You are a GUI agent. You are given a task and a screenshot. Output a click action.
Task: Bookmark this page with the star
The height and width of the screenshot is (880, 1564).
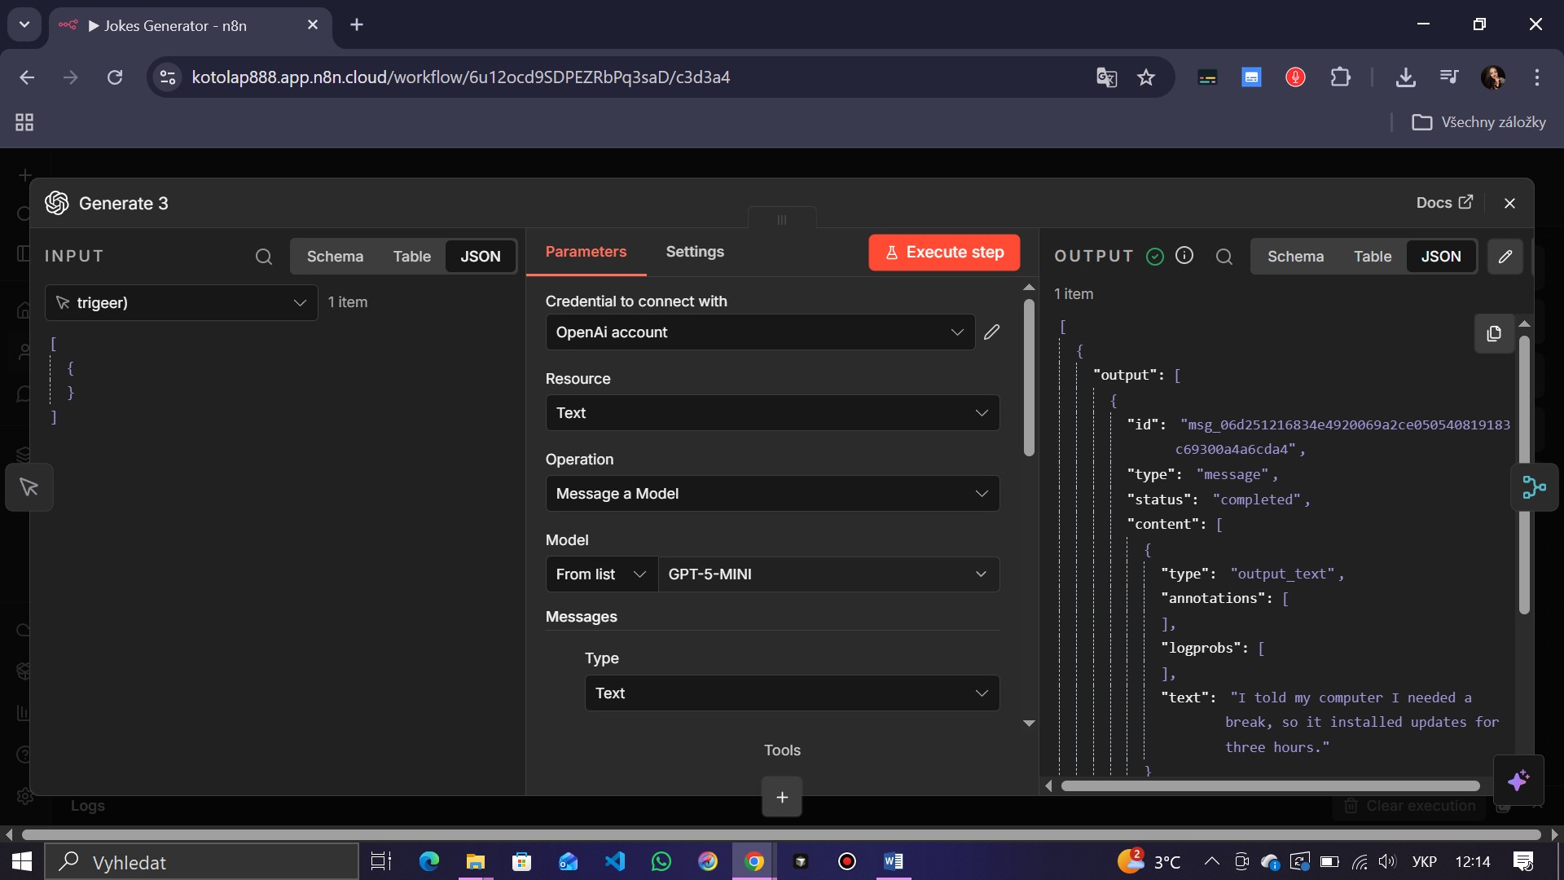[1146, 77]
